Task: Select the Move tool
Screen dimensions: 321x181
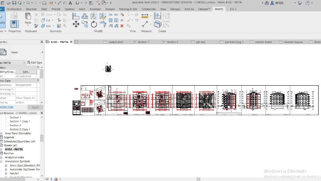Action: click(x=76, y=24)
